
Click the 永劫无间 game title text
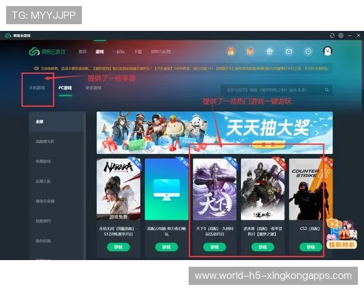point(119,232)
